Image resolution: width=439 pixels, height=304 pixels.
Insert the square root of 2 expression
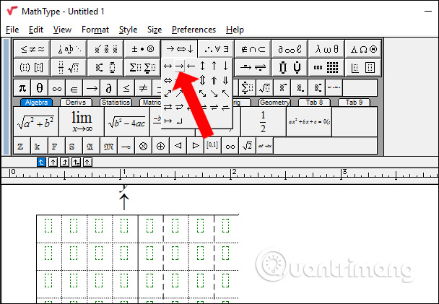(247, 146)
